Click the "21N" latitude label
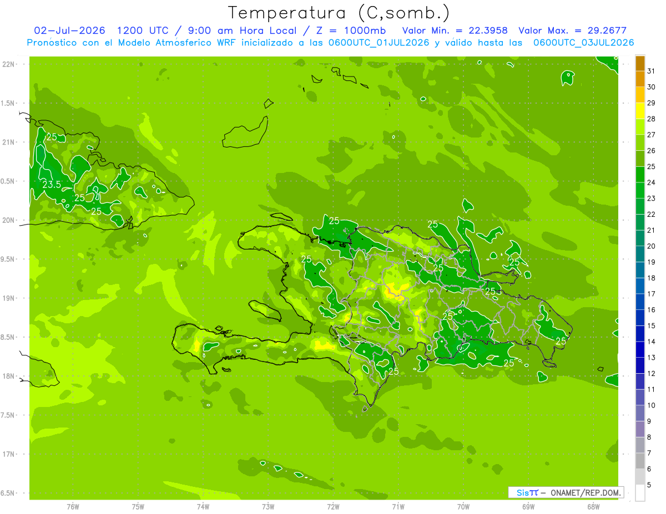666x514 pixels. pyautogui.click(x=9, y=143)
